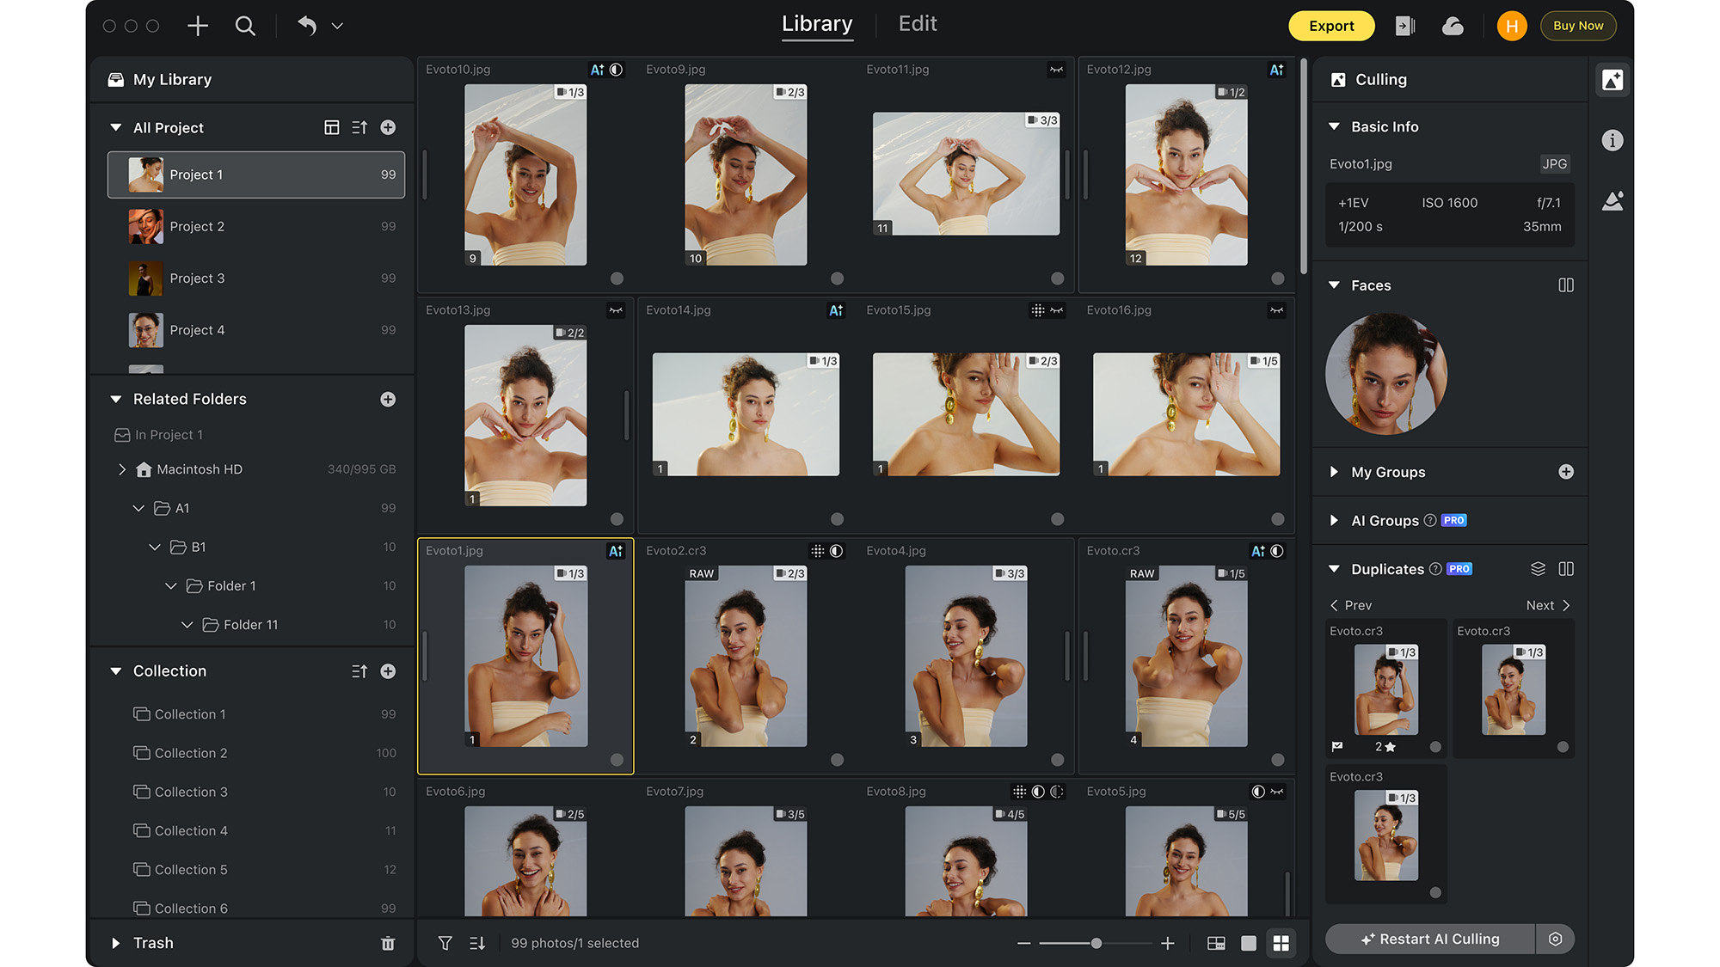1720x967 pixels.
Task: Click the plus zoom in icon
Action: 1167,943
